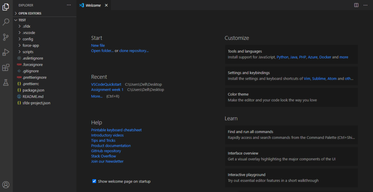
Task: Open the Source Control view
Action: click(6, 37)
